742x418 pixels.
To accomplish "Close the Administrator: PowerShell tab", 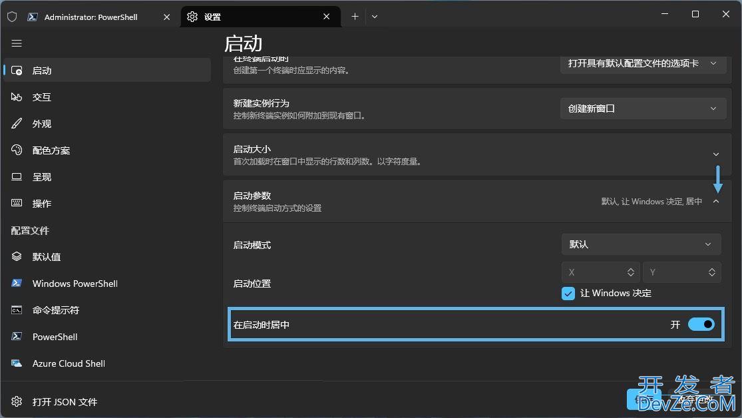I will 166,17.
